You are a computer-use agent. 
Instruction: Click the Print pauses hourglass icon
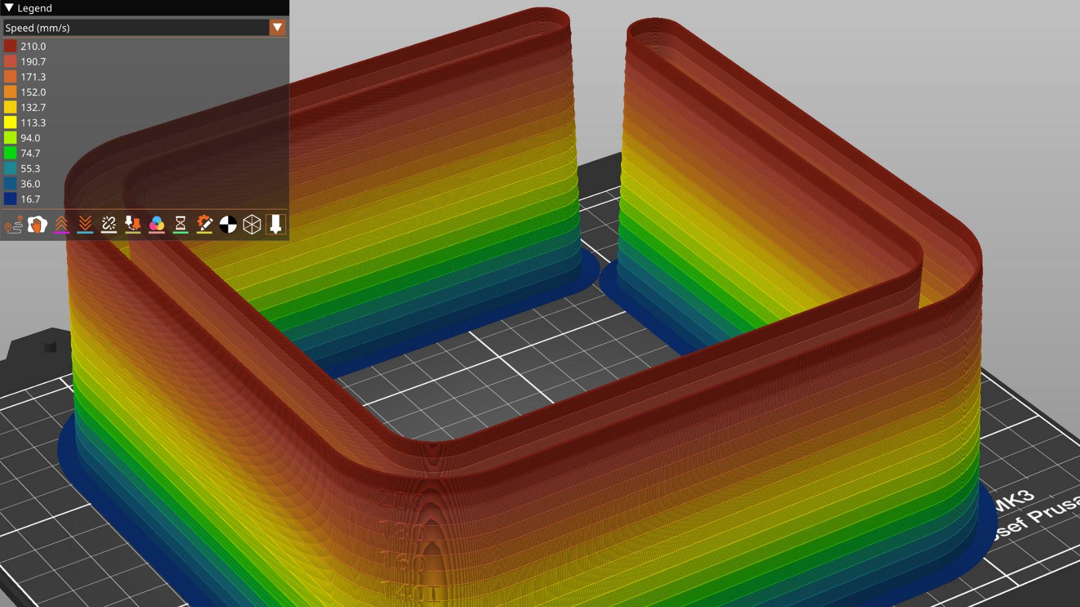pos(181,225)
